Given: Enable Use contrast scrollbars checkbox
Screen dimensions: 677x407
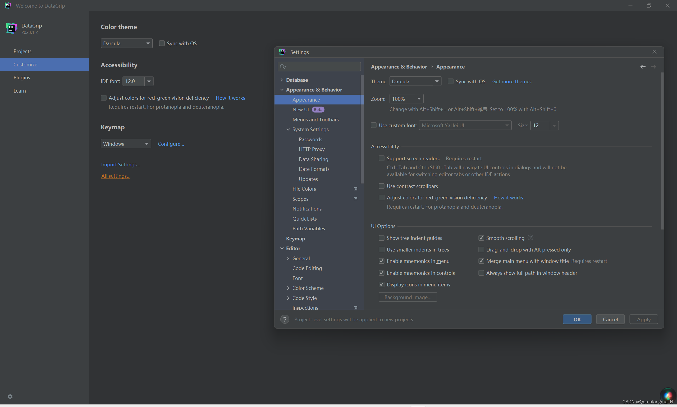Looking at the screenshot, I should 381,186.
